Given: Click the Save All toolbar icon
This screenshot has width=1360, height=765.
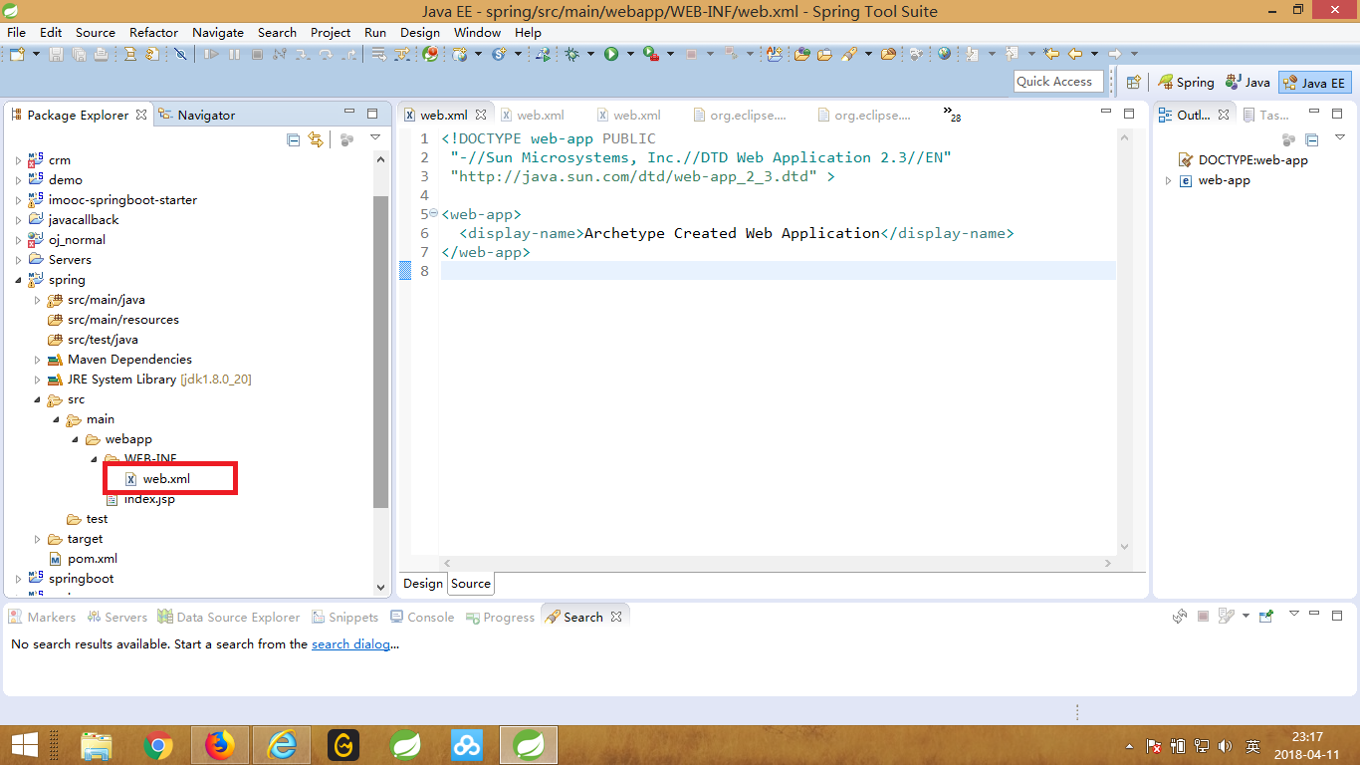Looking at the screenshot, I should click(x=78, y=54).
